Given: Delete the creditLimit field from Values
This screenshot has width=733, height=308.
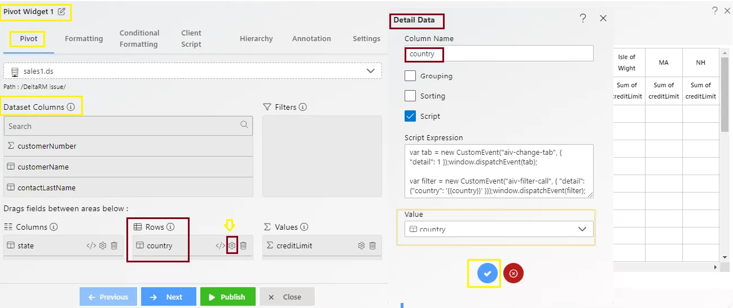Looking at the screenshot, I should tap(372, 246).
